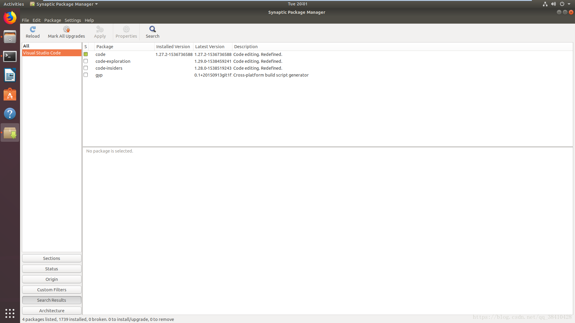Toggle checkbox for gyp package
Image resolution: width=575 pixels, height=323 pixels.
85,74
